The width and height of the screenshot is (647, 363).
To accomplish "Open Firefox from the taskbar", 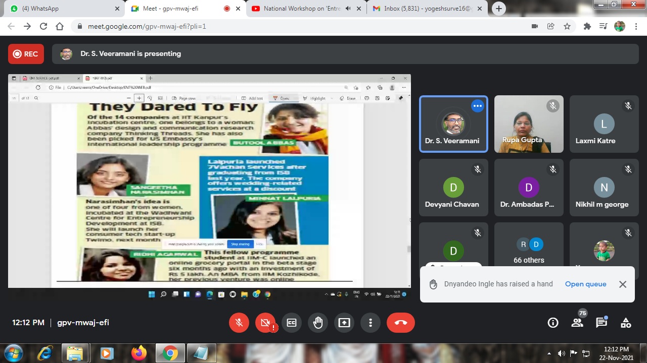I will [138, 353].
